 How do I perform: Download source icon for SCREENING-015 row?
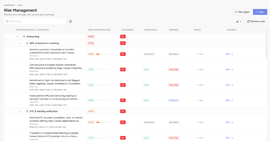point(232,100)
